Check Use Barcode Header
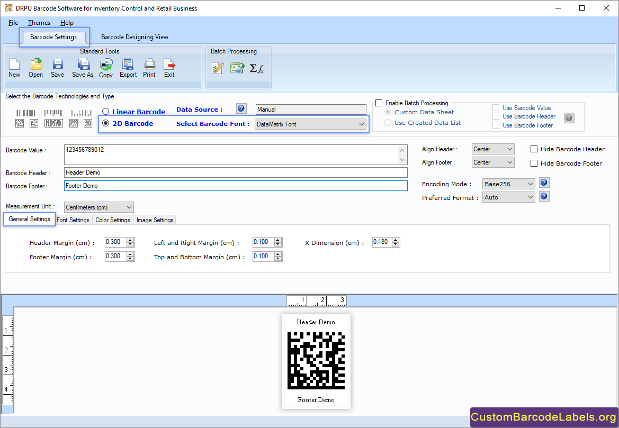619x428 pixels. (x=496, y=116)
